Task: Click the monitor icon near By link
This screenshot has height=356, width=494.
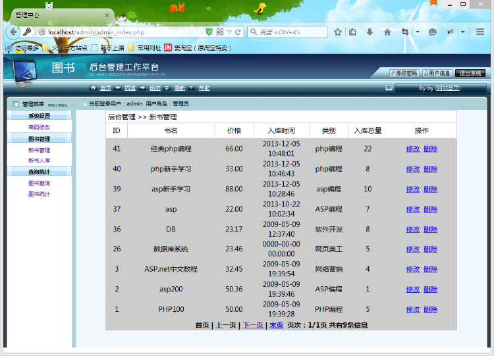Action: [x=389, y=88]
